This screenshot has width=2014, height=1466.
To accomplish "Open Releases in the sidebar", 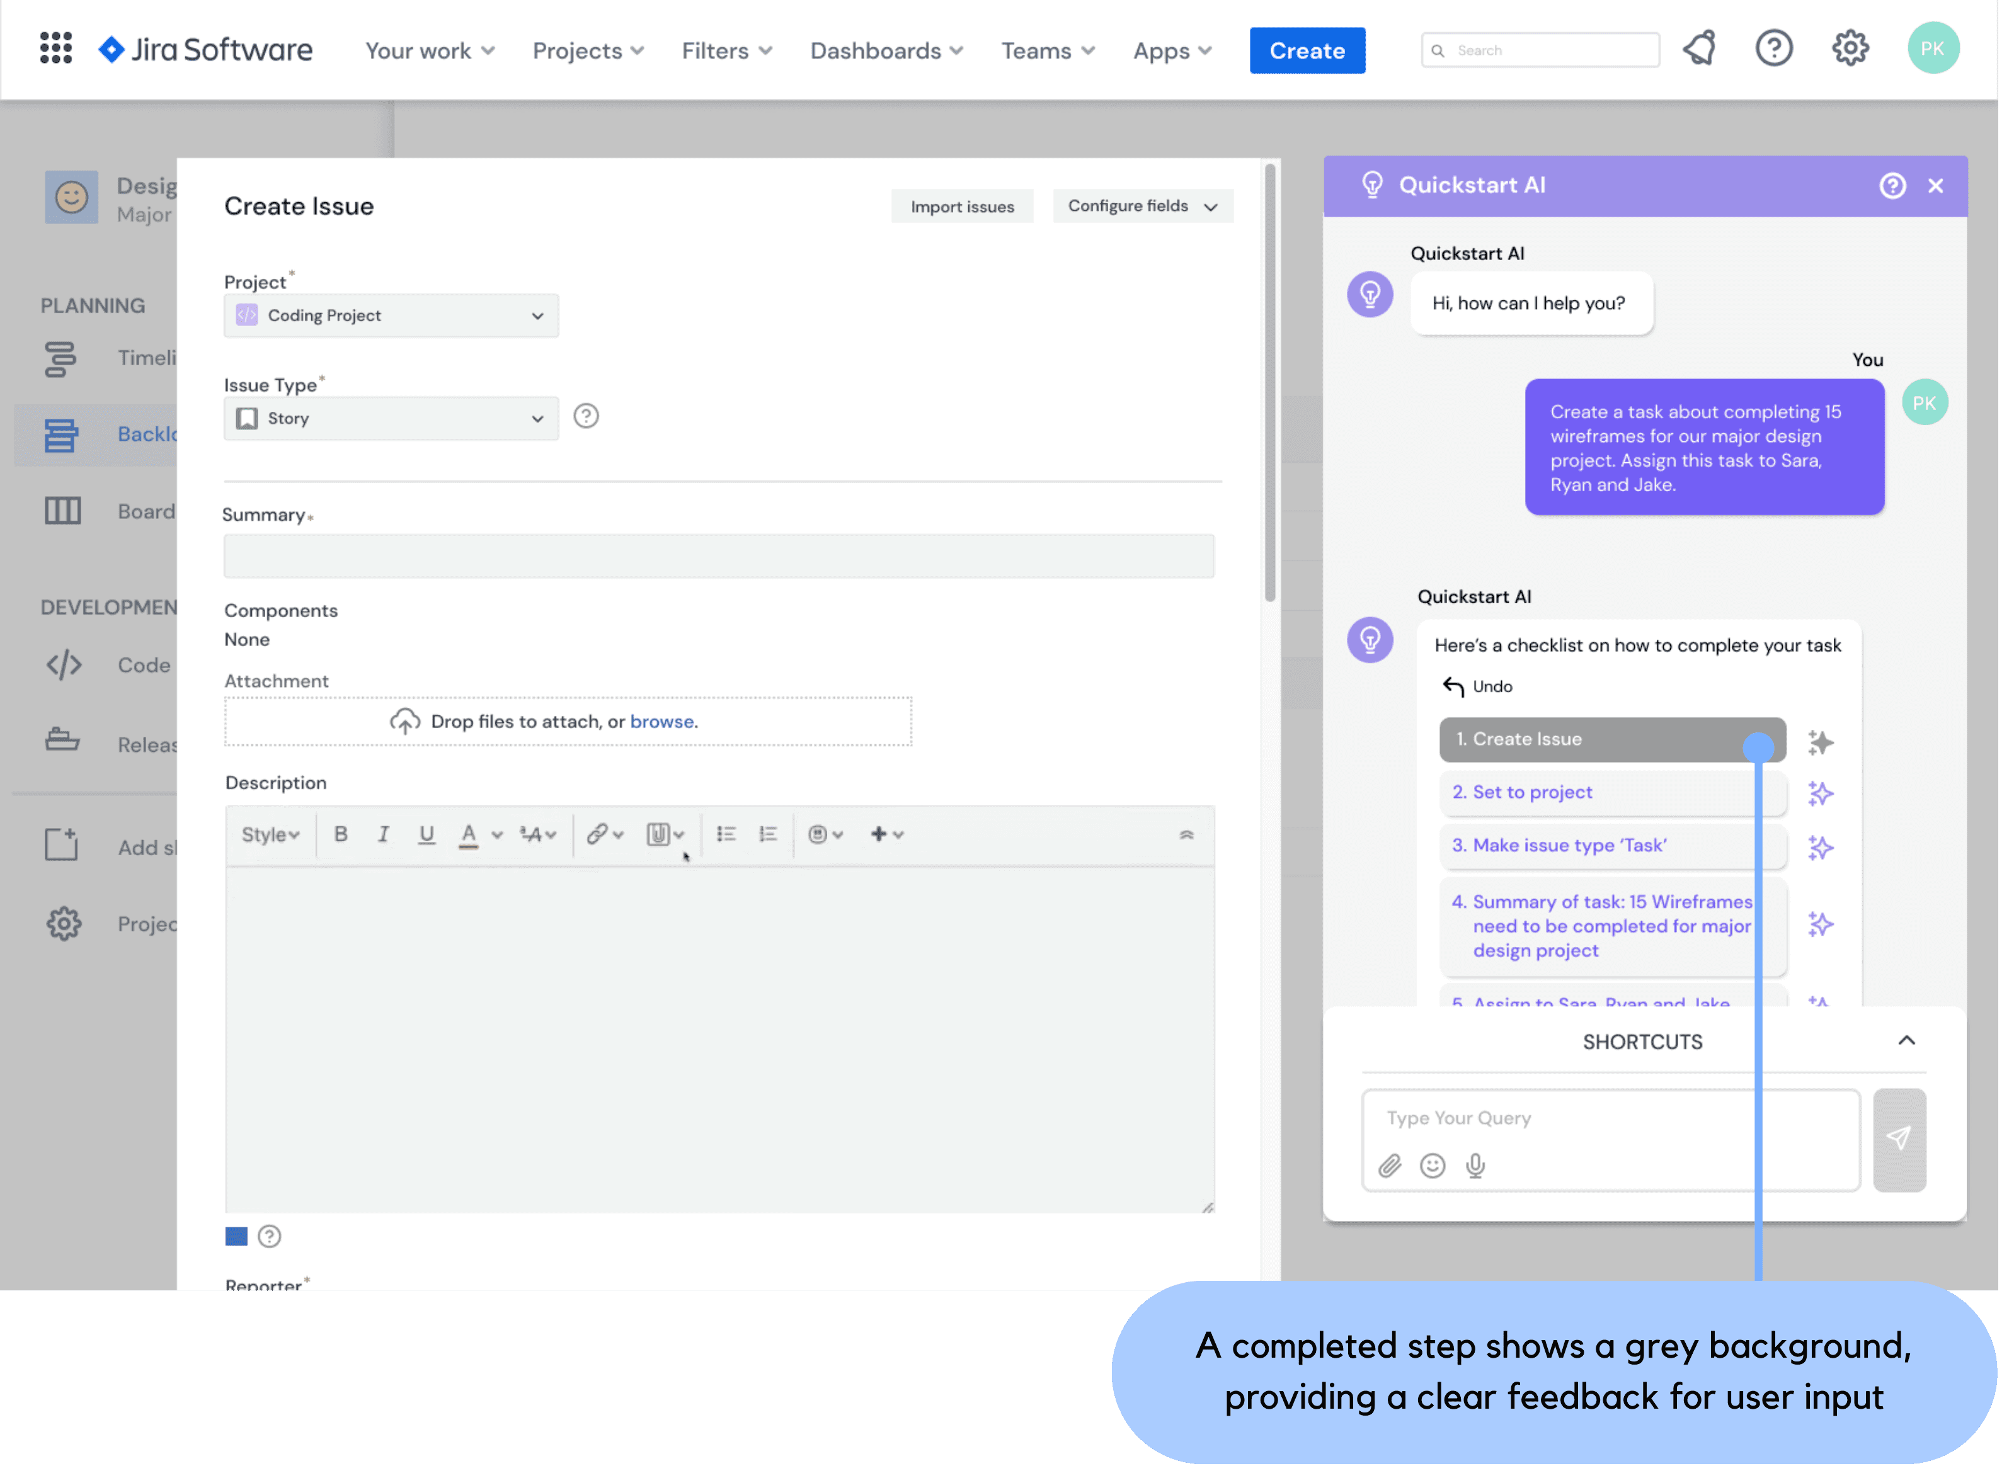I will point(111,743).
